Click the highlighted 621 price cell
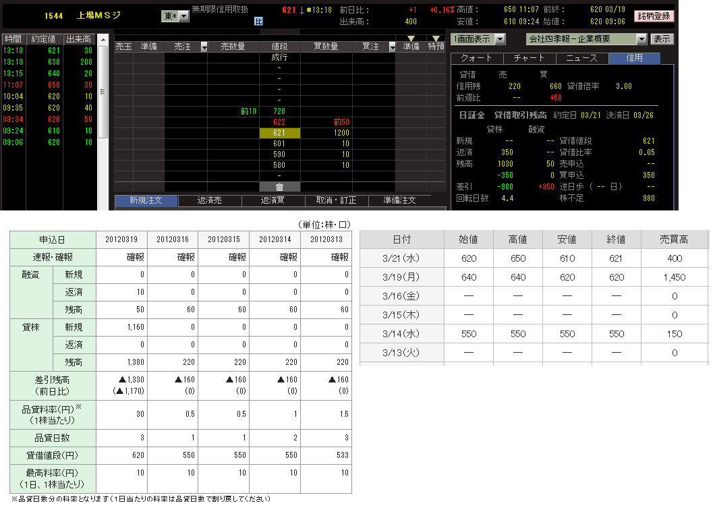 (279, 133)
